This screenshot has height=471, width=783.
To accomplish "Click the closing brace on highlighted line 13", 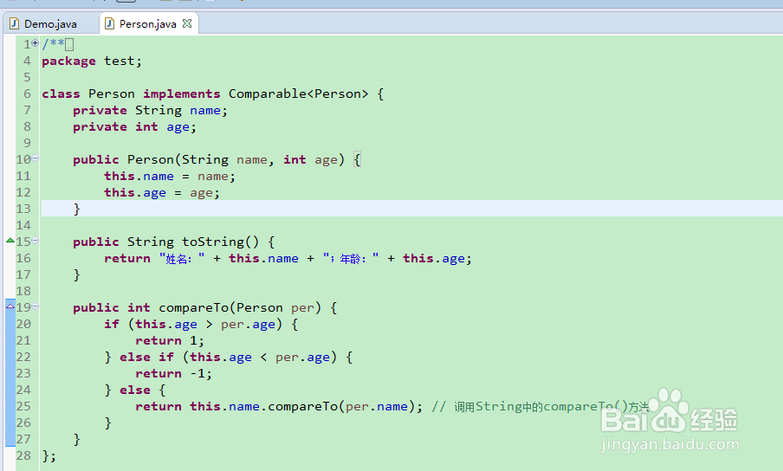I will click(x=76, y=209).
